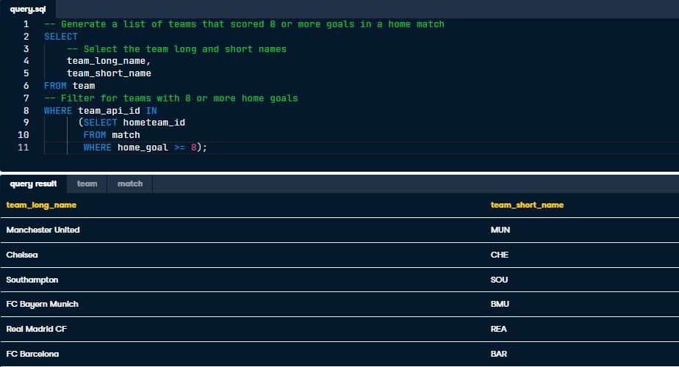The height and width of the screenshot is (367, 679).
Task: Click the 'FROM team' code line
Action: click(69, 86)
